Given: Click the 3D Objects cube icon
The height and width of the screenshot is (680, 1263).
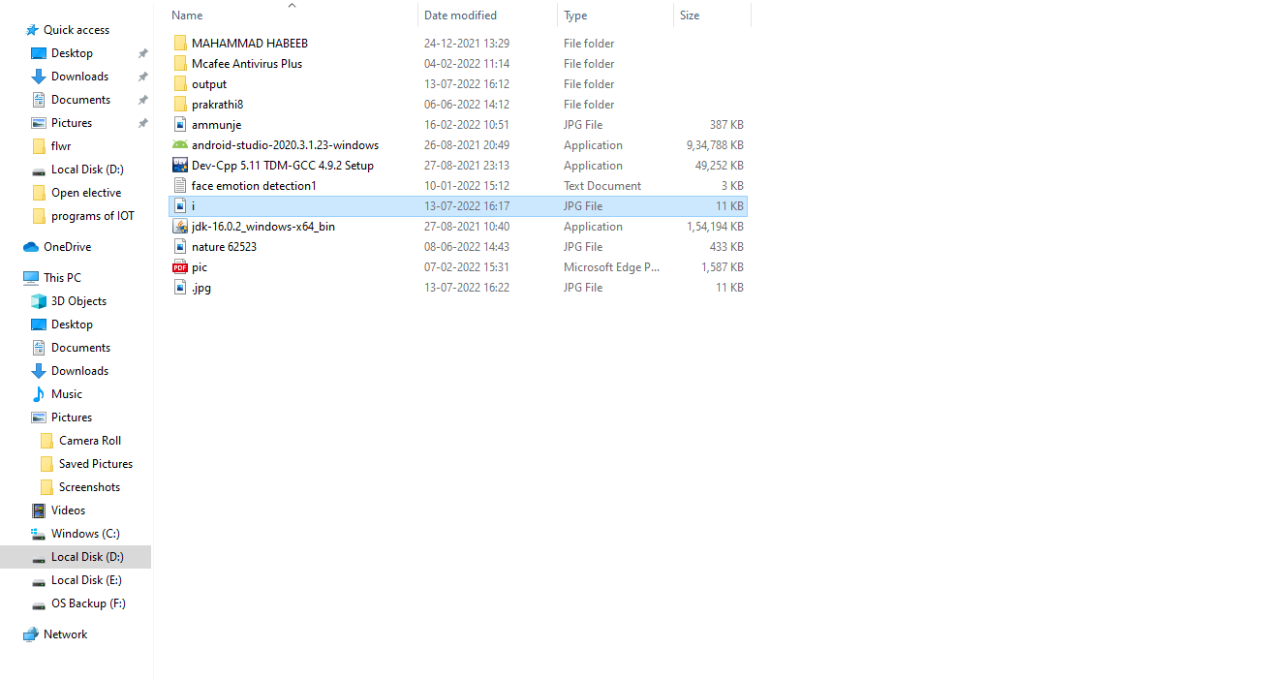Looking at the screenshot, I should (x=39, y=300).
